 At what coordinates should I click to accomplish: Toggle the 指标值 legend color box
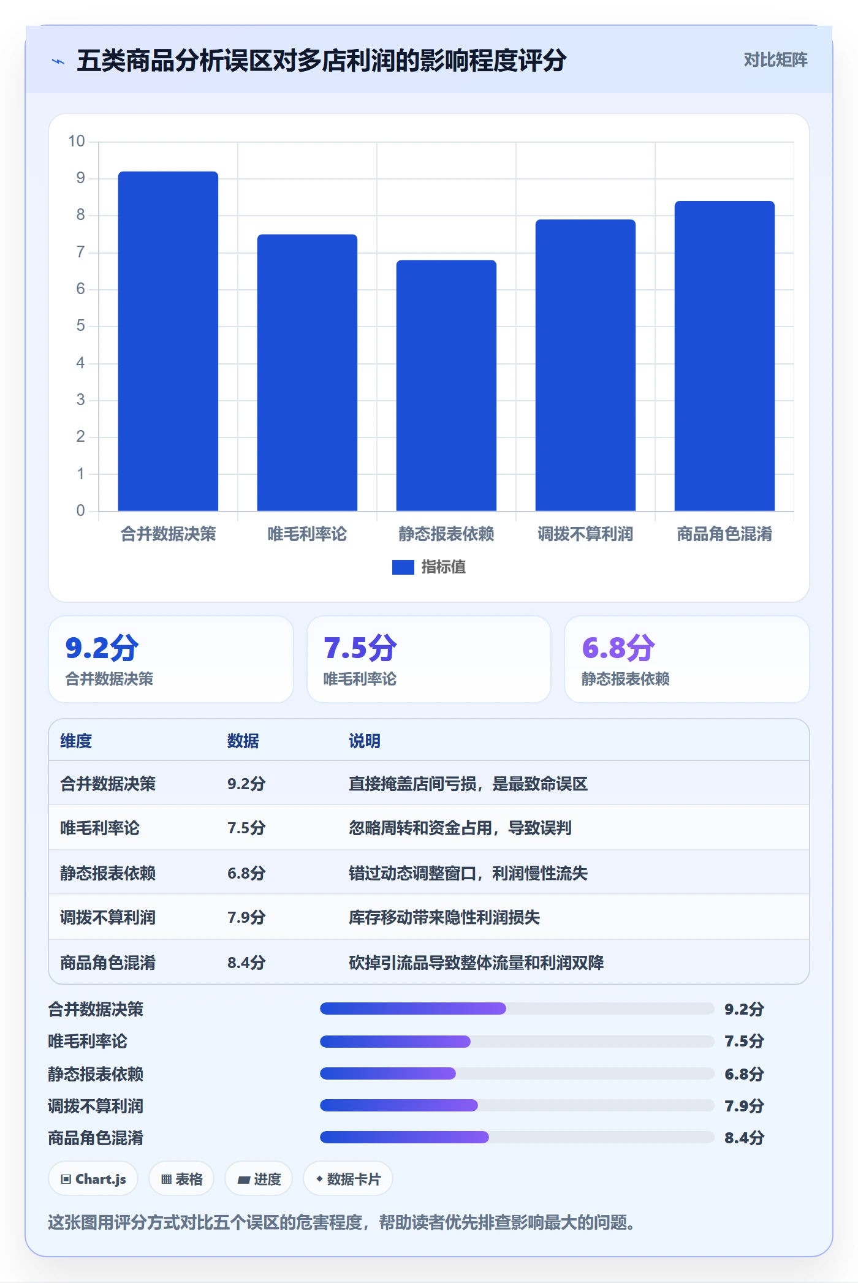click(403, 567)
